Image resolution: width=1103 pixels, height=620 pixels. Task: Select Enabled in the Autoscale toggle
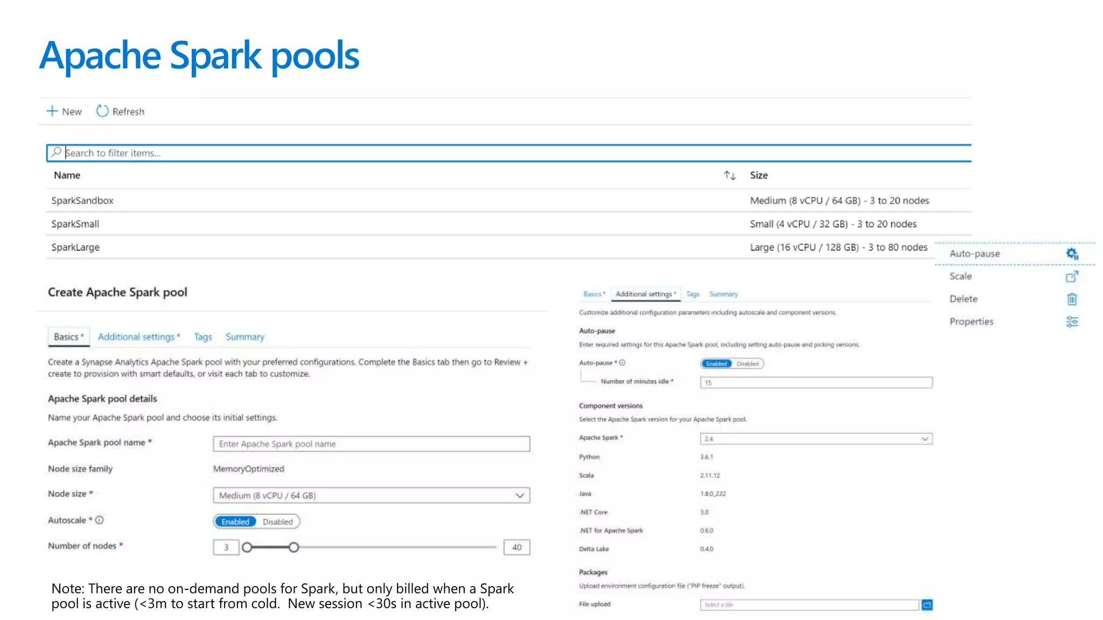point(235,522)
